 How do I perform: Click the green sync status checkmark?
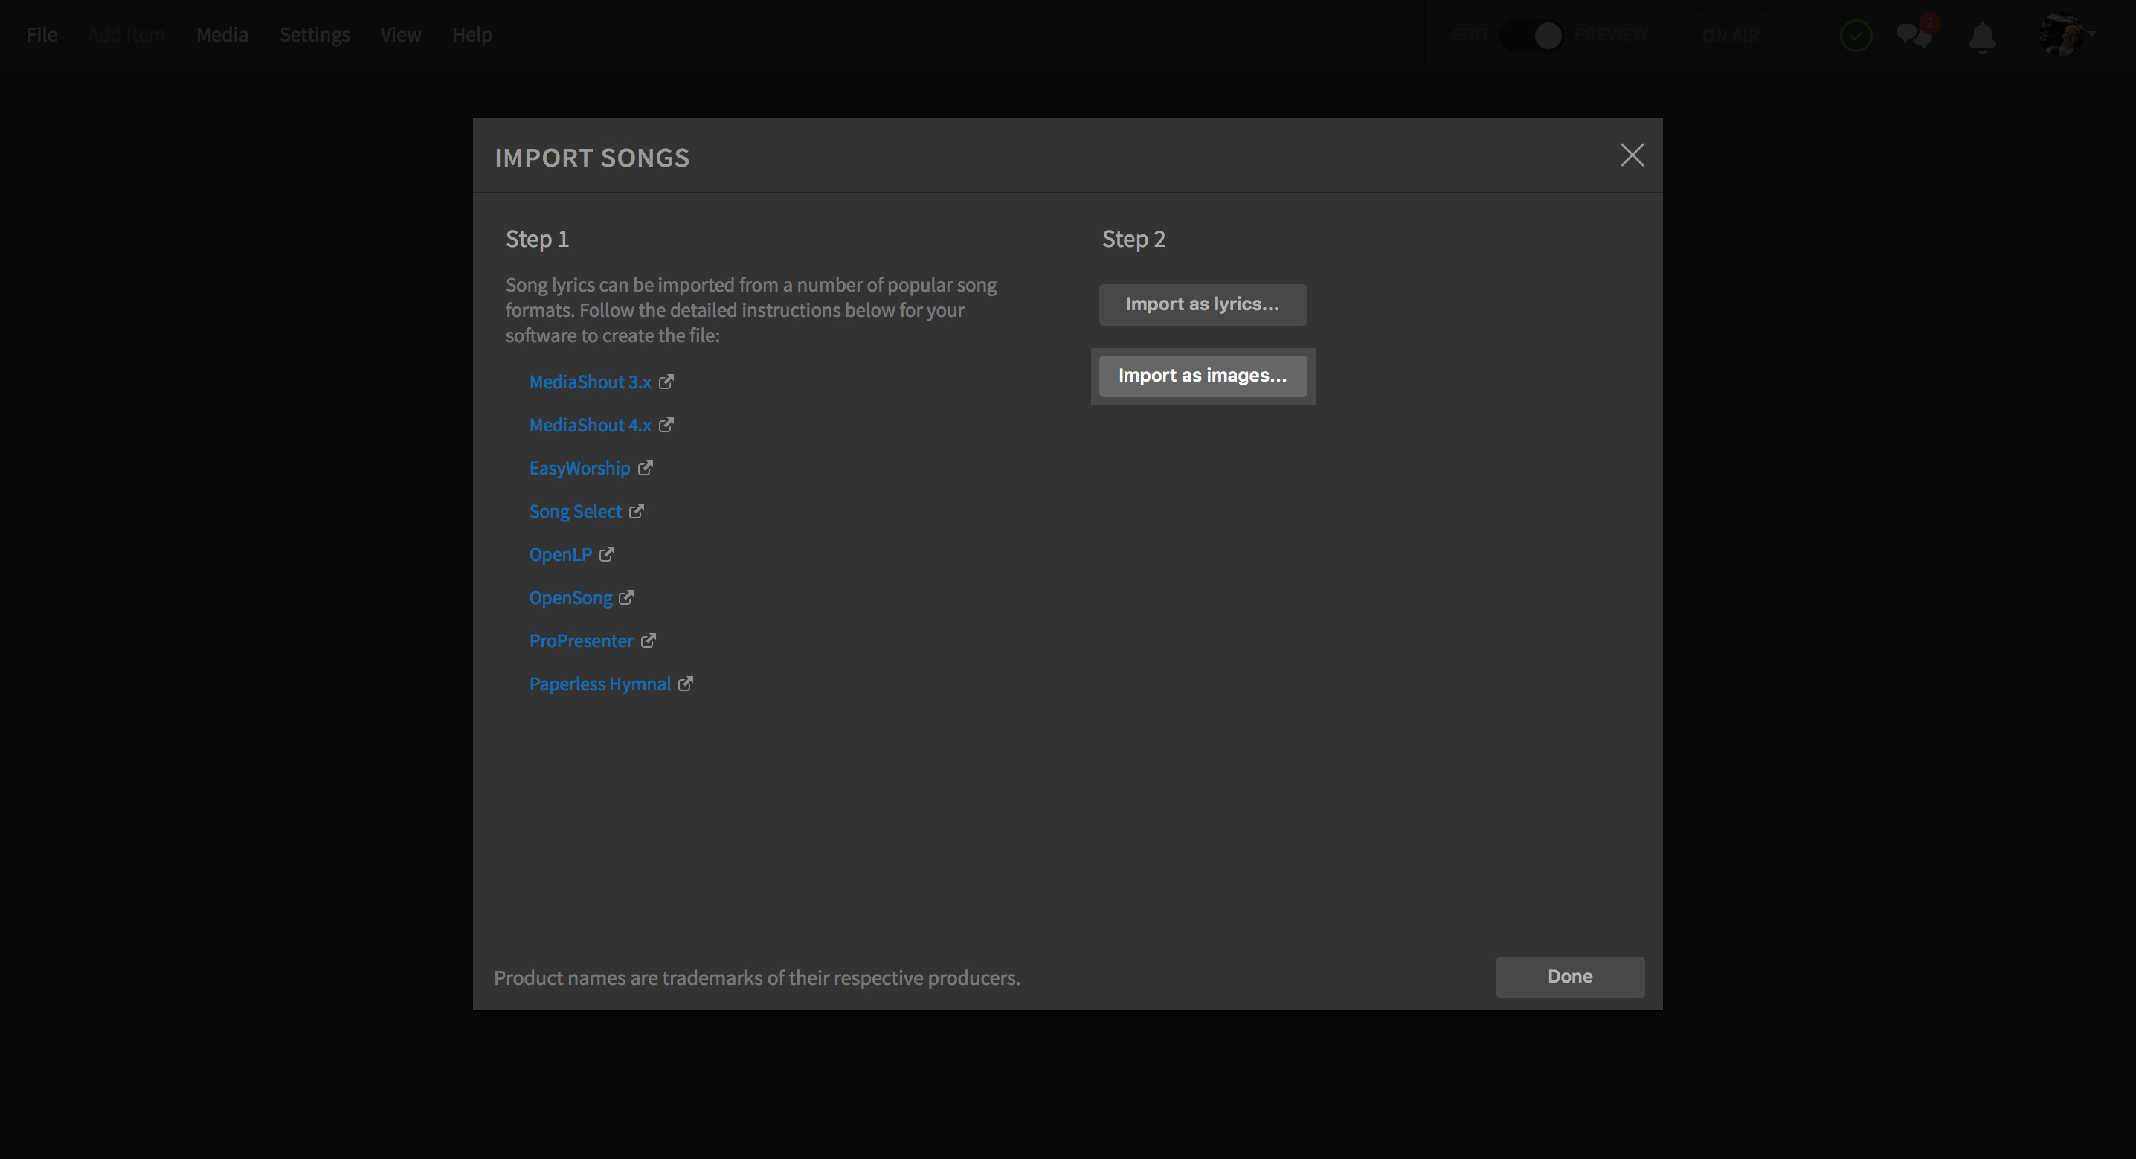[1856, 36]
